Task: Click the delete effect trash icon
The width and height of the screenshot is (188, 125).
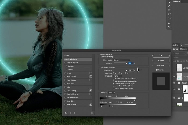Action: click(92, 113)
